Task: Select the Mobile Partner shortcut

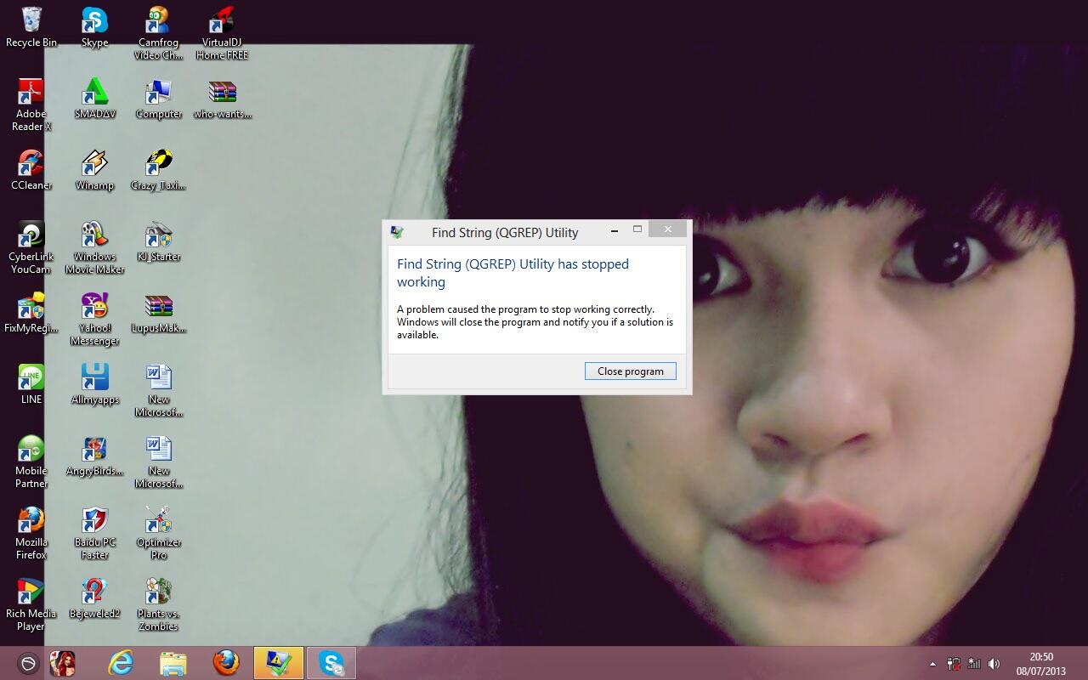Action: [x=31, y=461]
